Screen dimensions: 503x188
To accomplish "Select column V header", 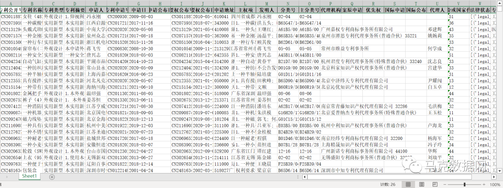I will [458, 4].
